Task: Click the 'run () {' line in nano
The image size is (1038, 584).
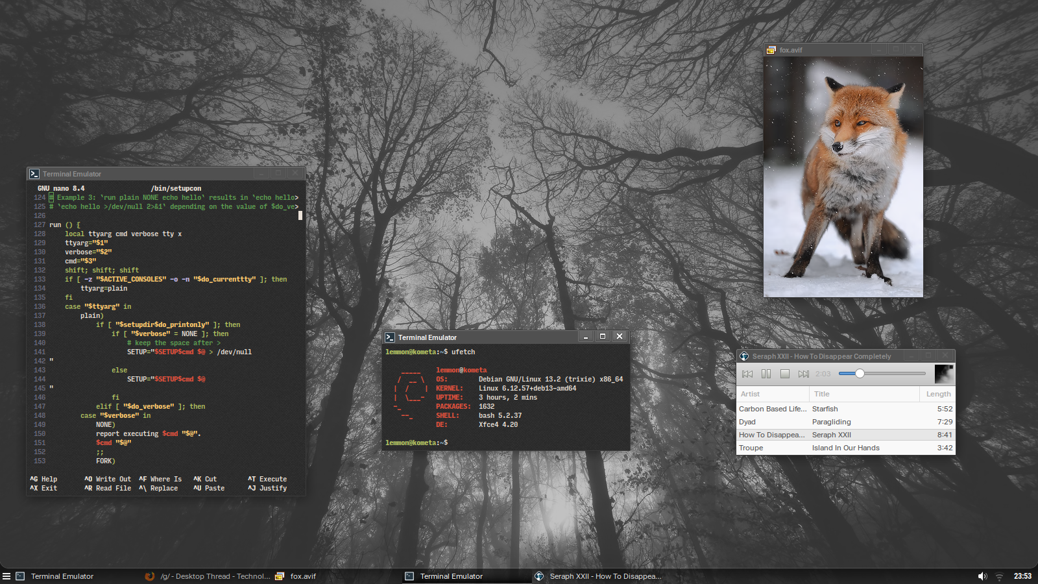Action: pos(65,225)
